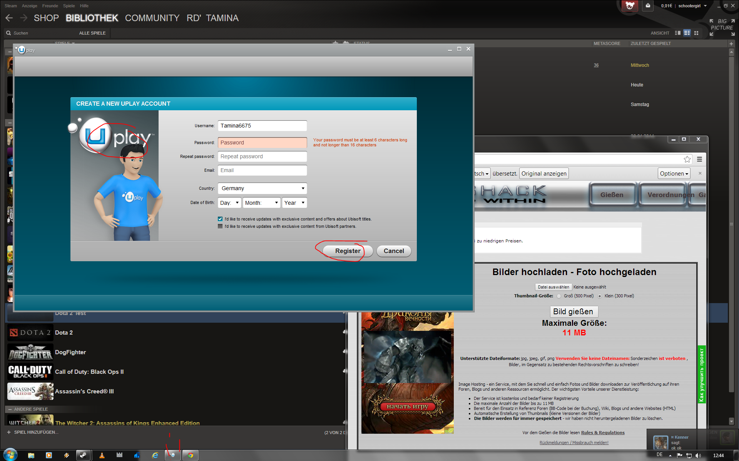Click the friends avatar icon in Steam header

(x=630, y=6)
